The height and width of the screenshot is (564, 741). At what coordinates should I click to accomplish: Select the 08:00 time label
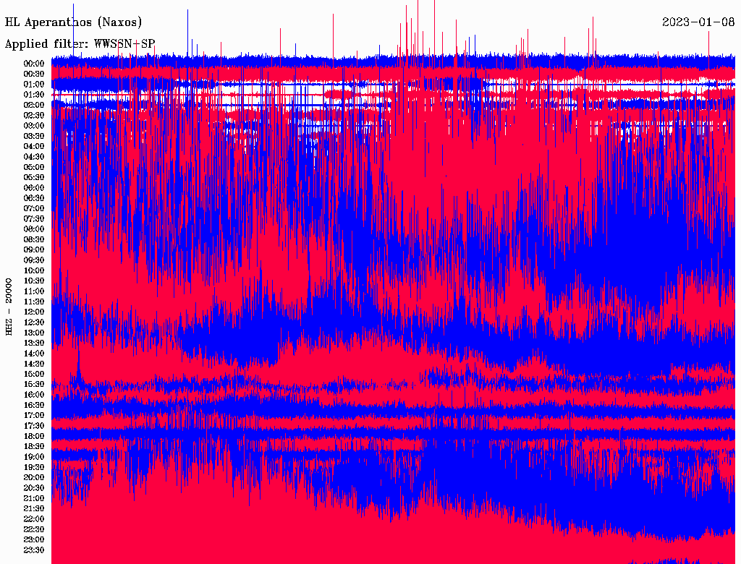[x=34, y=229]
